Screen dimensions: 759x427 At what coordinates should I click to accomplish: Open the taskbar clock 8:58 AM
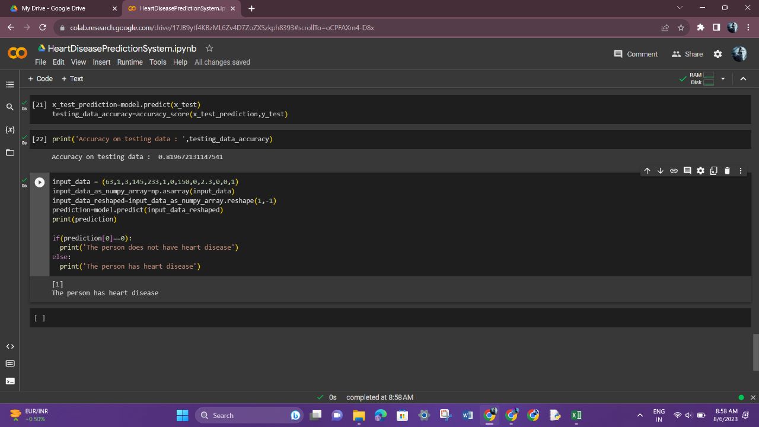coord(726,415)
